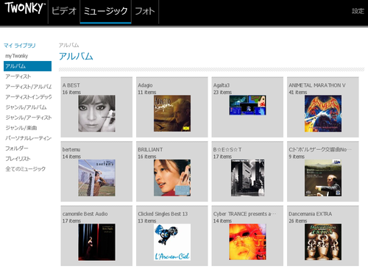The height and width of the screenshot is (269, 368).
Task: Open camomile Best Audio album cover
Action: (96, 242)
